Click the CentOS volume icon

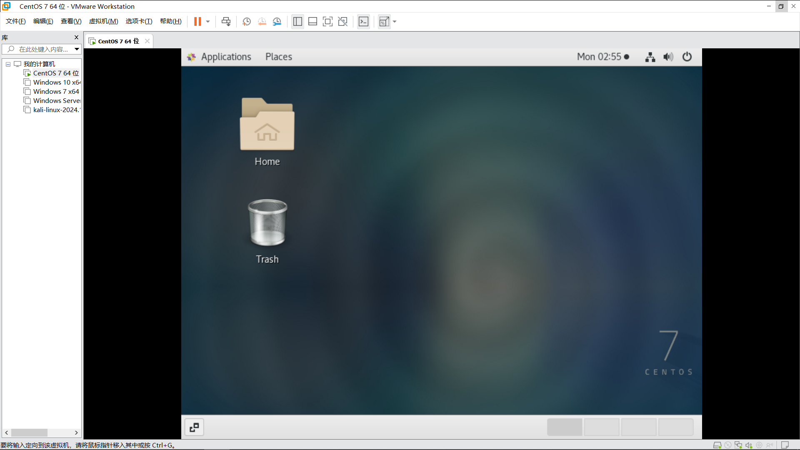[668, 57]
